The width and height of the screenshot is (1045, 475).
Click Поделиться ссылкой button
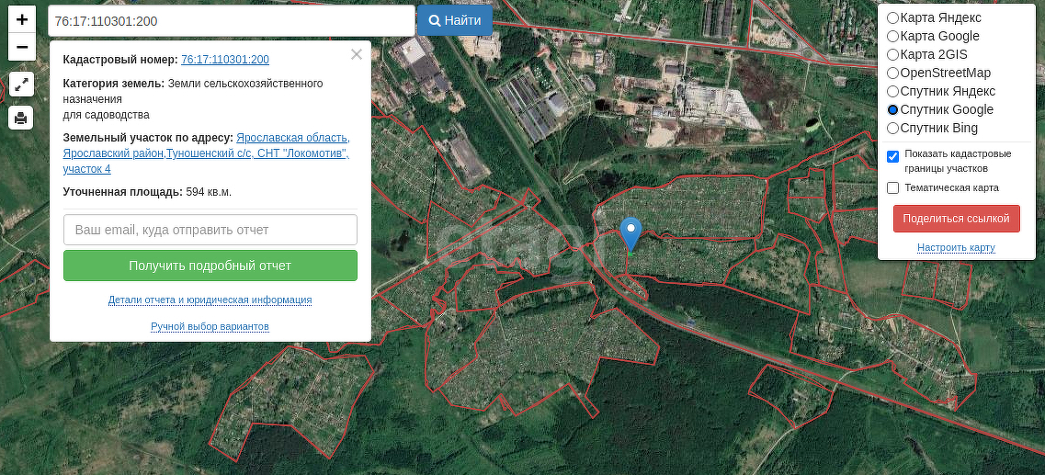click(x=956, y=219)
